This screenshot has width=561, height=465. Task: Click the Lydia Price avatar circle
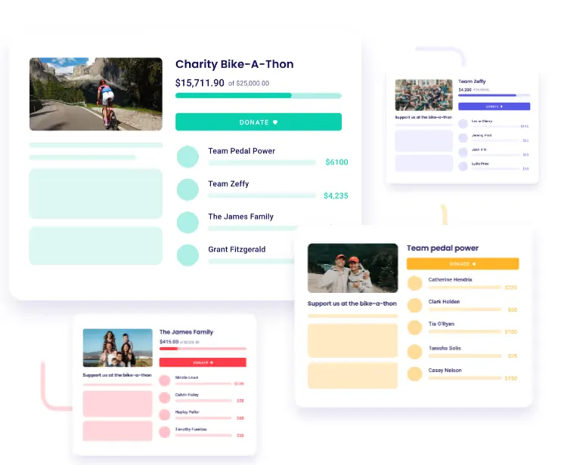coord(463,166)
